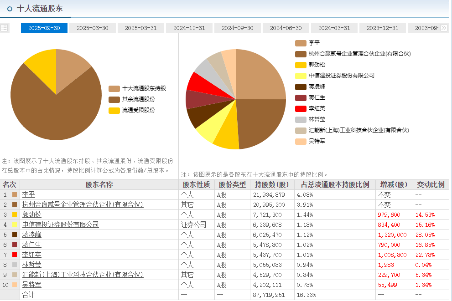This screenshot has width=452, height=301.
Task: Click the increase value 1,320,000
Action: point(392,235)
